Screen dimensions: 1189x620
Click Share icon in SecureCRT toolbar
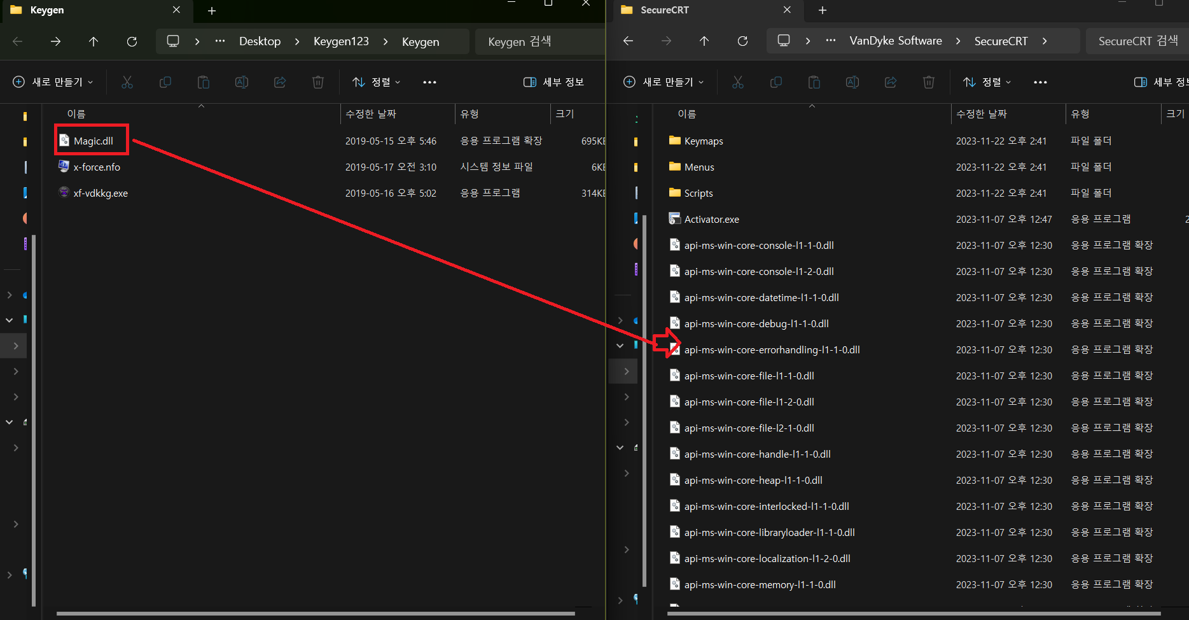891,82
